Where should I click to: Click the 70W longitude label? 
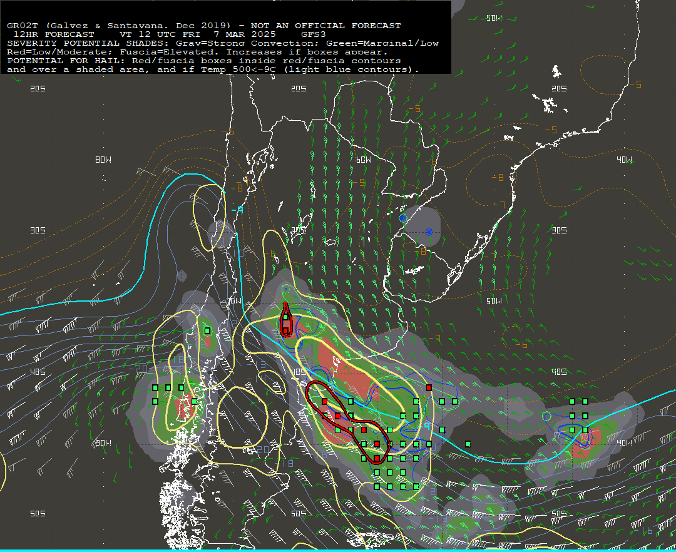click(235, 301)
